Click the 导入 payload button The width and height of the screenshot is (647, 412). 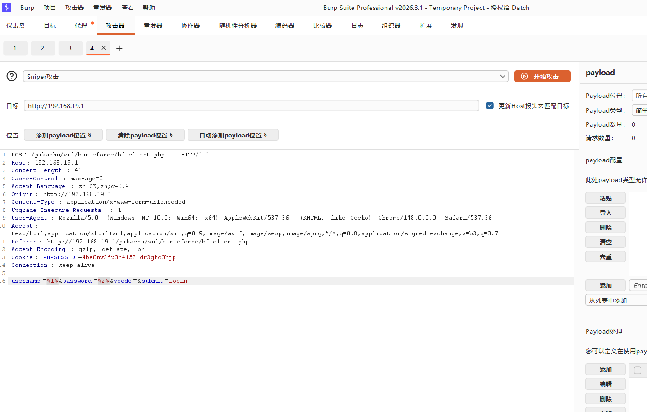click(x=606, y=213)
